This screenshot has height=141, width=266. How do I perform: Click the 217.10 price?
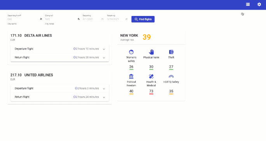(x=16, y=75)
